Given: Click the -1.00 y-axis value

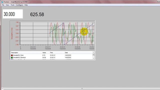Looking at the screenshot, I should tap(17, 45).
